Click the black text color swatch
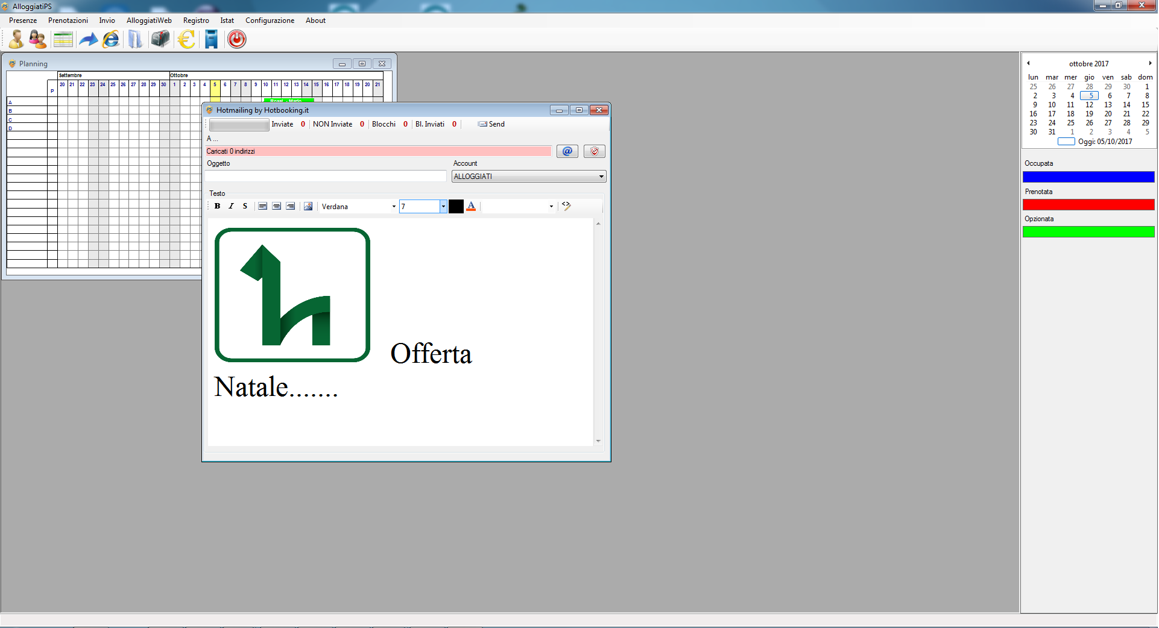 (x=456, y=206)
